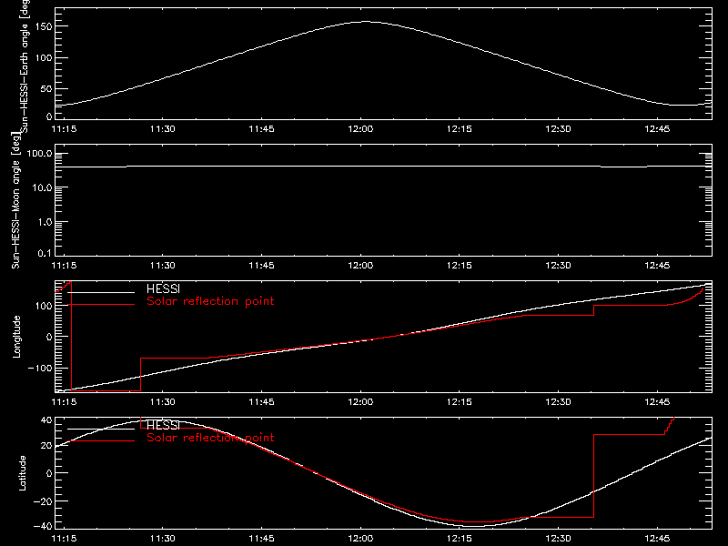Click the Sun-HESSI-Earth angle axis label

tap(25, 66)
